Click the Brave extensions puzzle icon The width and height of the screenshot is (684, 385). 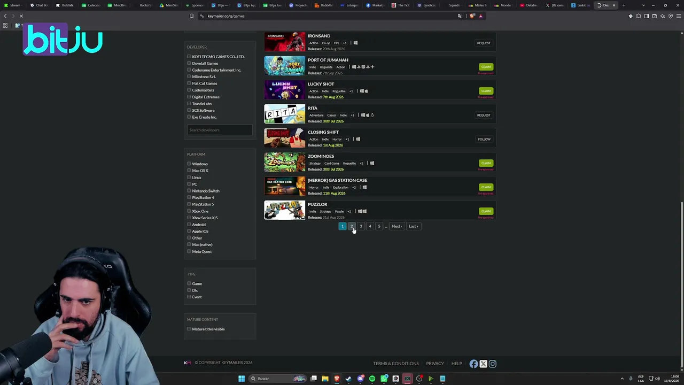[x=638, y=16]
